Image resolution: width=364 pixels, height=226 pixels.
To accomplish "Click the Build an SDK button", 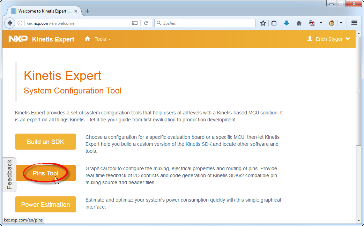I will pyautogui.click(x=45, y=142).
